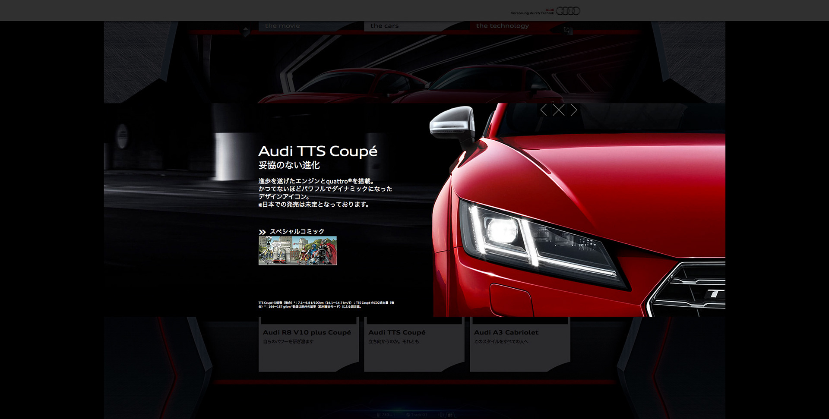This screenshot has height=419, width=829.
Task: Go to next car with right arrow
Action: tap(573, 110)
